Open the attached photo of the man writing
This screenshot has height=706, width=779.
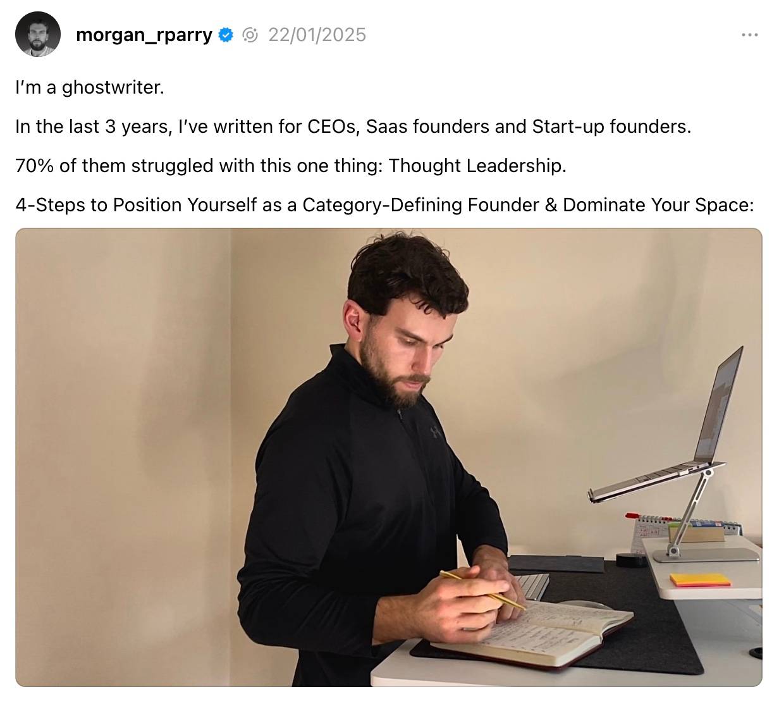point(389,457)
